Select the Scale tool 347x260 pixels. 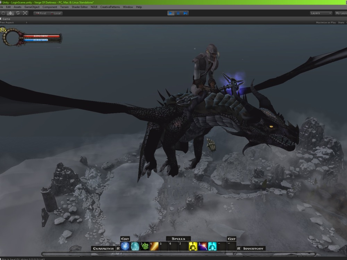(x=25, y=13)
